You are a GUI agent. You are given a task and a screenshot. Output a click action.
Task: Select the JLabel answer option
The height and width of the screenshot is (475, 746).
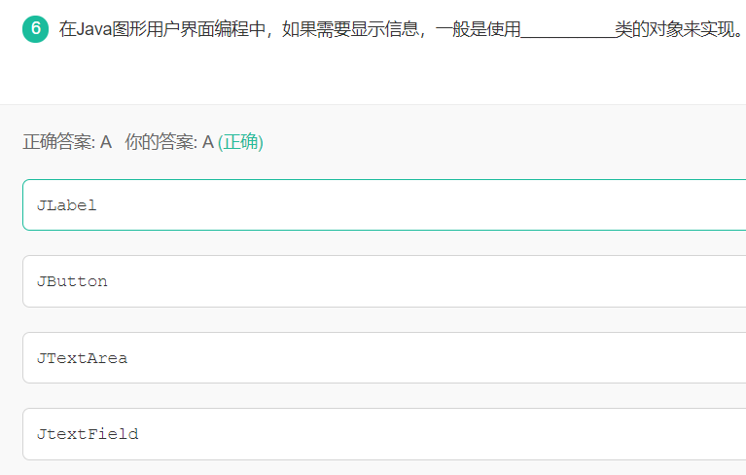click(x=384, y=205)
